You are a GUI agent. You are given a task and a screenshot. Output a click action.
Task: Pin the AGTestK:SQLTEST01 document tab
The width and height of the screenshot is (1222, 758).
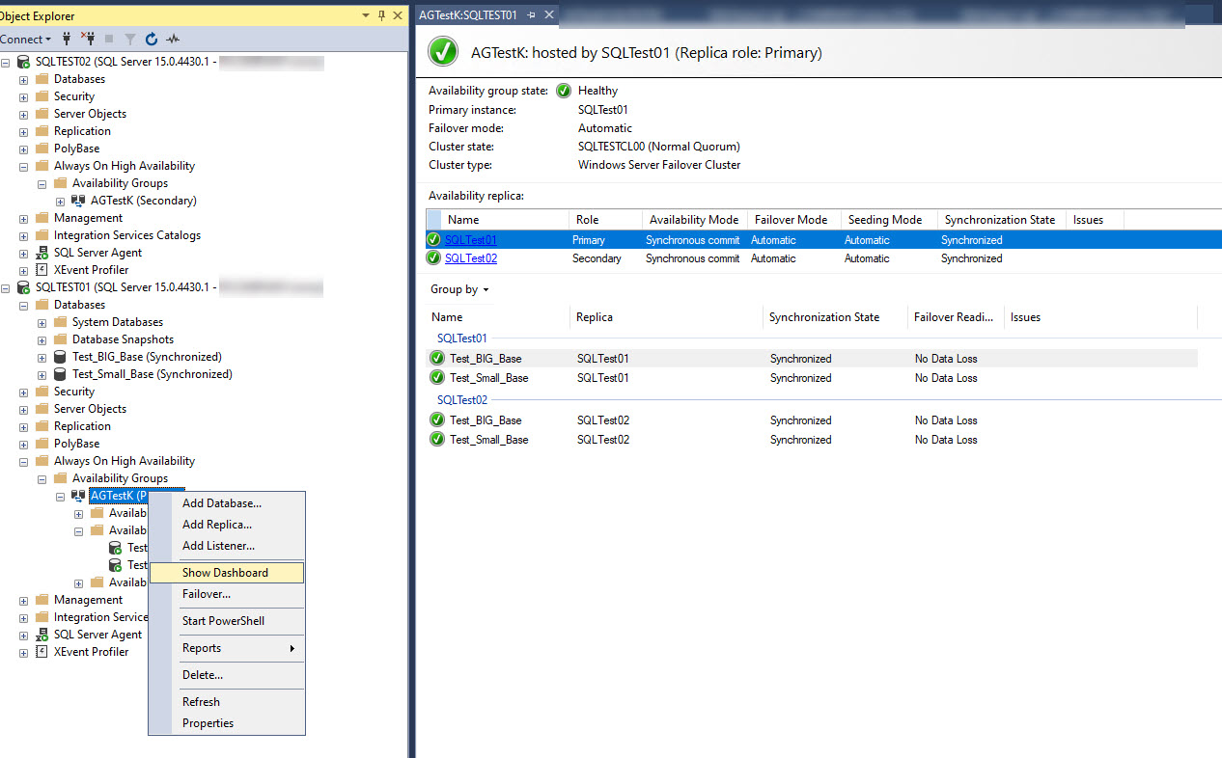[532, 15]
